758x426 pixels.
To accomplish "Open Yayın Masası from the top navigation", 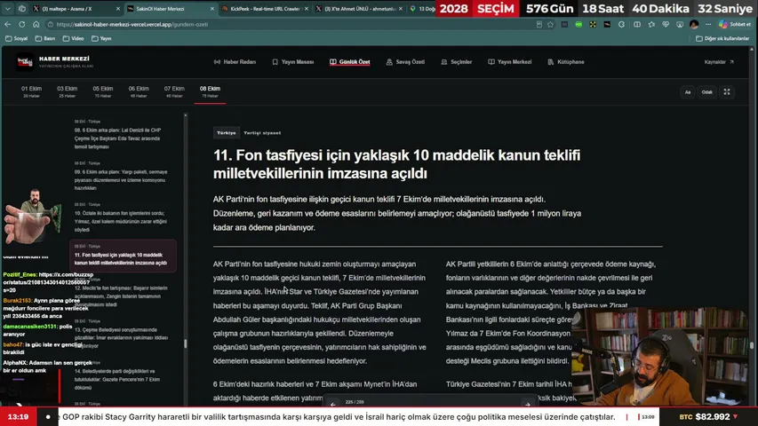I will click(x=293, y=62).
